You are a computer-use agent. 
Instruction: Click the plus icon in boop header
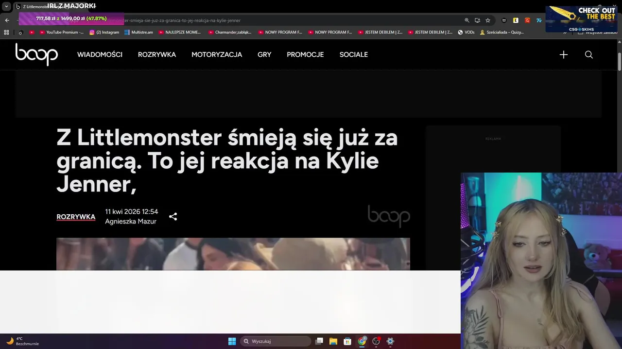pyautogui.click(x=564, y=55)
